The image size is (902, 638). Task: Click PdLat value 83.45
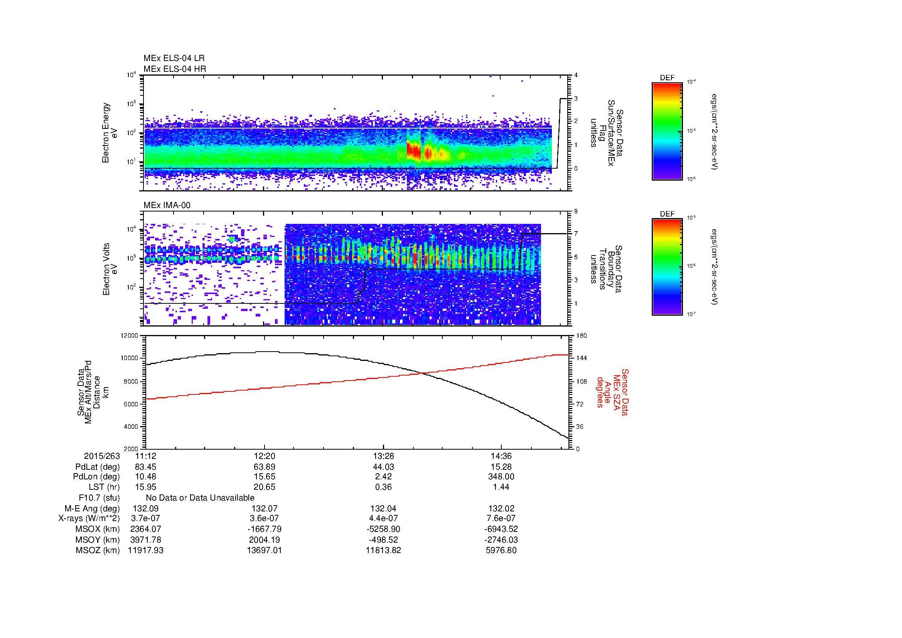point(145,467)
